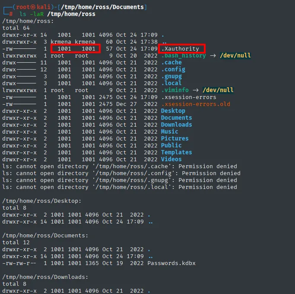Click the prompt path /tmp/home/ross/Documents

tap(102, 7)
